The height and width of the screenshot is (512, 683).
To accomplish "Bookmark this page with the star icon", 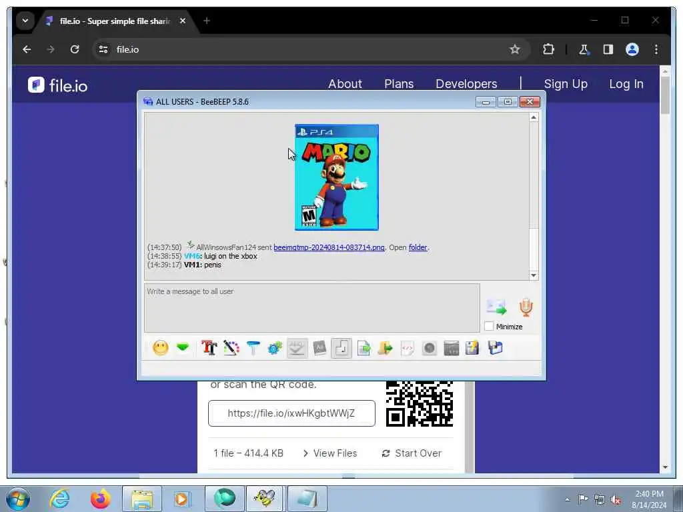I will [x=515, y=49].
